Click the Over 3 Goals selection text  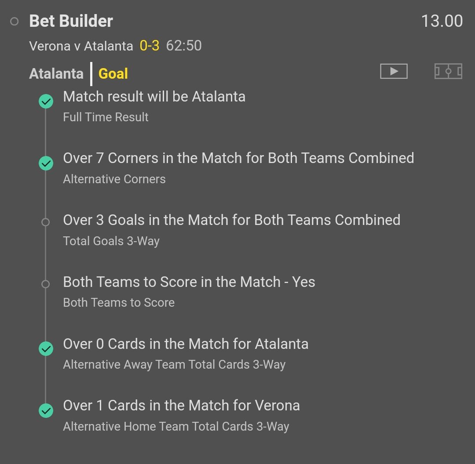(231, 220)
